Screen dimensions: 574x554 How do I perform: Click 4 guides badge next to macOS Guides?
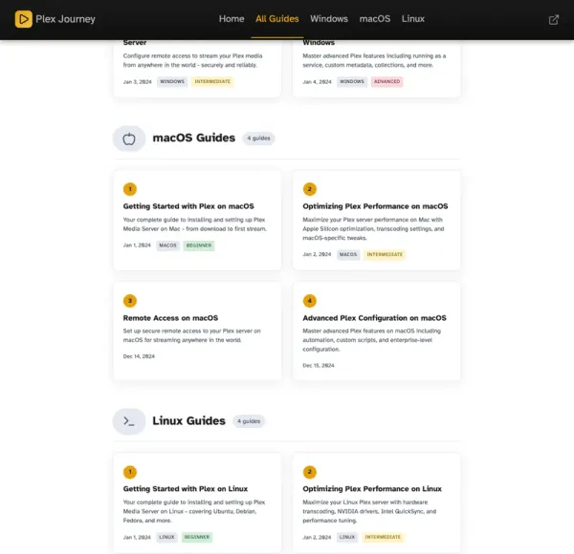point(258,138)
